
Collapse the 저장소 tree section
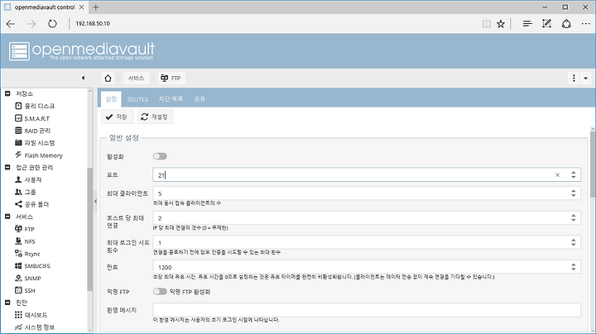[7, 93]
